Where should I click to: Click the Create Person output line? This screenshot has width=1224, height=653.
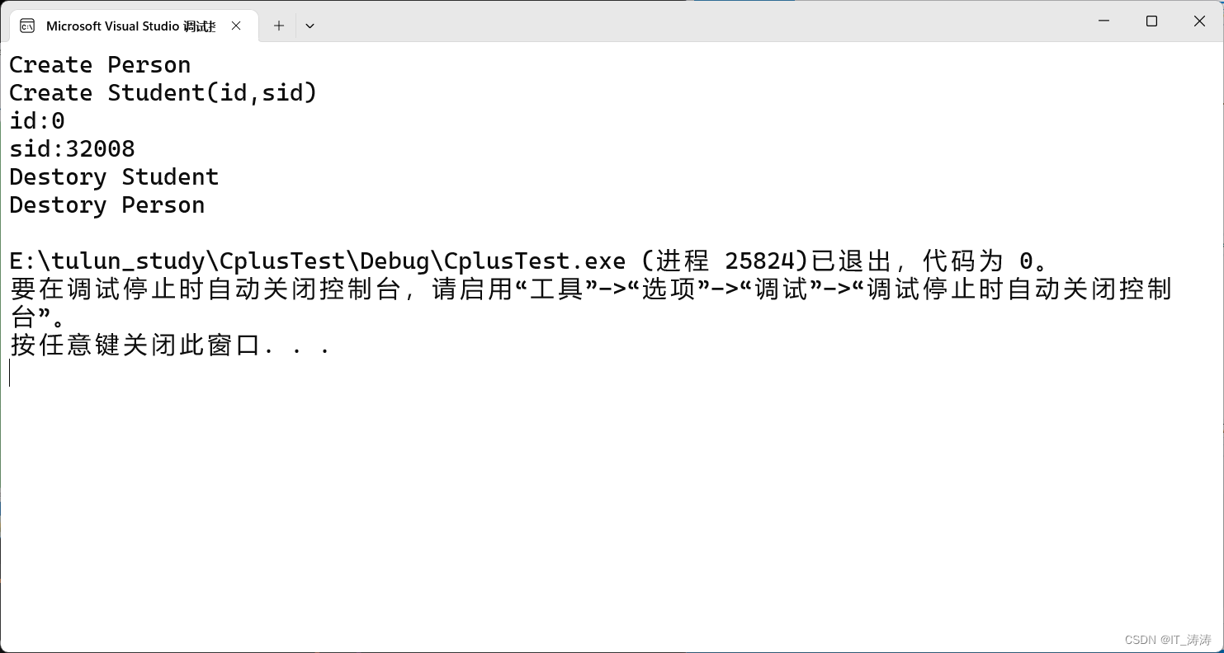(99, 64)
